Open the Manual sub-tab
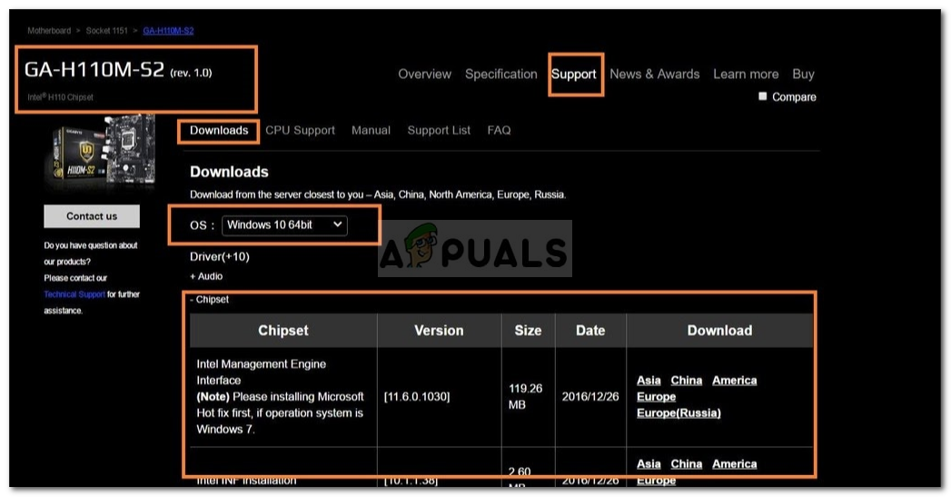951x497 pixels. coord(371,131)
